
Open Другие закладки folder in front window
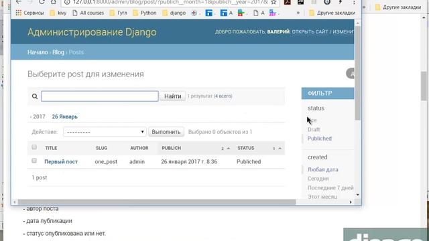click(332, 13)
